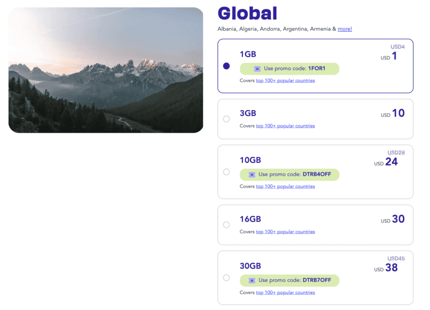430x310 pixels.
Task: Select the 16GB plan radio button
Action: pyautogui.click(x=226, y=225)
